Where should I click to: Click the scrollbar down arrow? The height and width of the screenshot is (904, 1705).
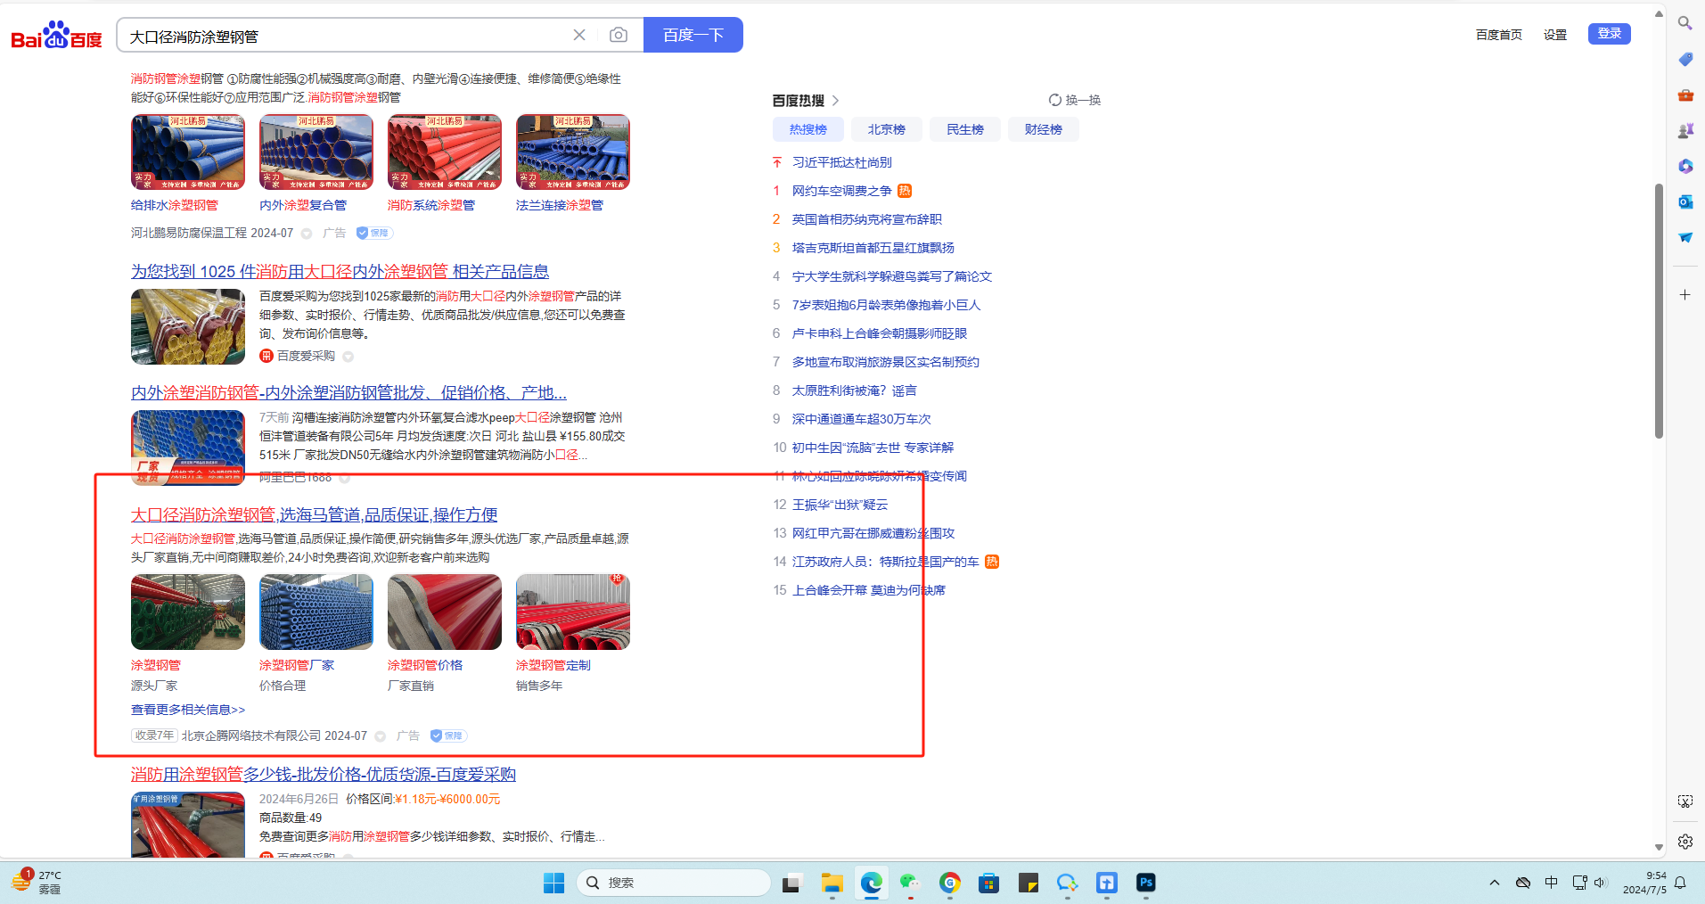(x=1659, y=848)
